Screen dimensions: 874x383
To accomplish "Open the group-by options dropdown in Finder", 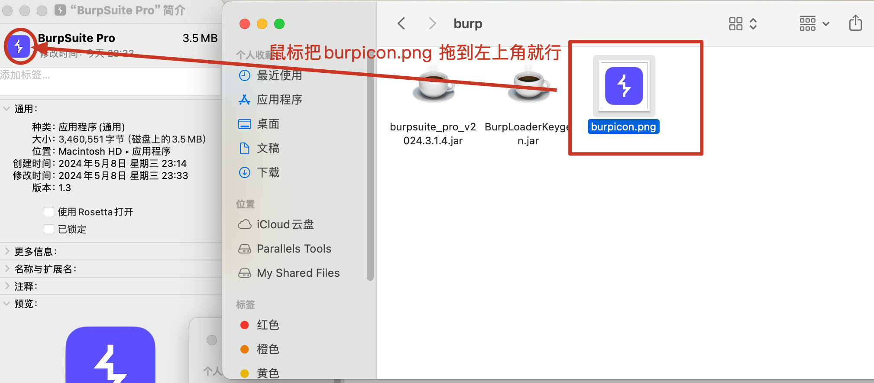I will (814, 24).
